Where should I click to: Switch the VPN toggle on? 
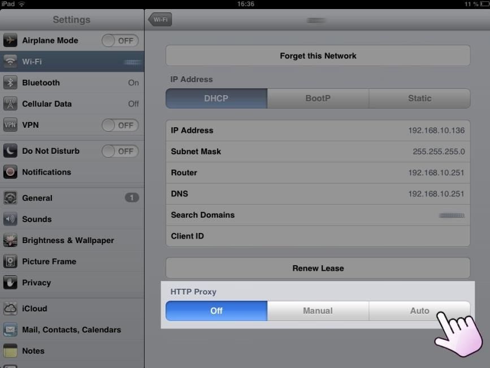[120, 125]
